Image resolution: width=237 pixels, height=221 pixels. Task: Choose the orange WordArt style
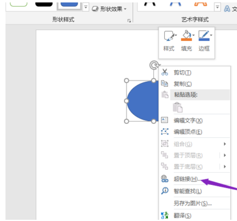tap(200, 4)
